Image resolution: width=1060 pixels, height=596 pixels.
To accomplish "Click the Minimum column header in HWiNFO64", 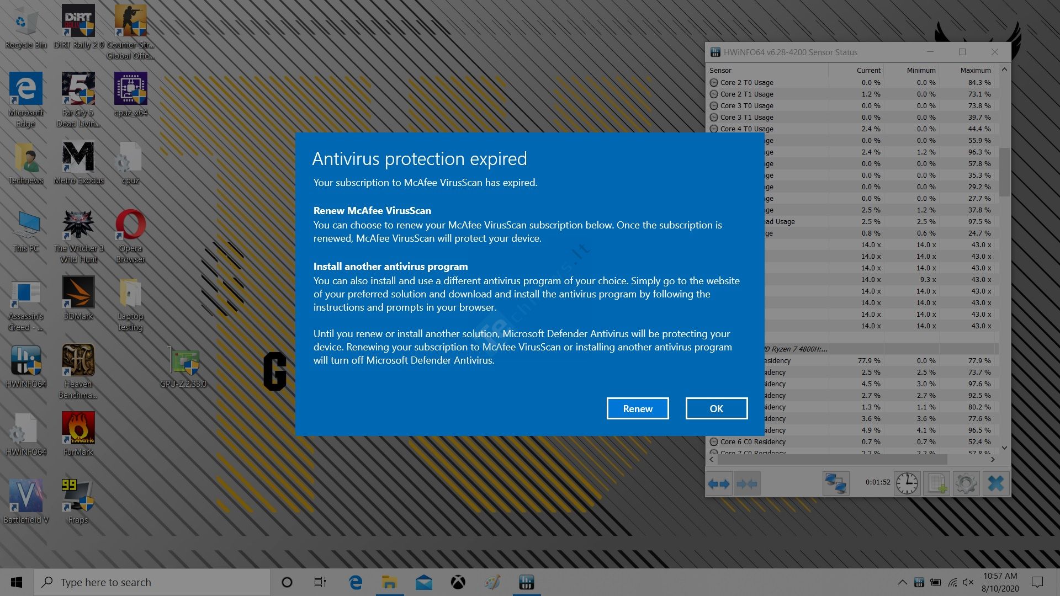I will (x=911, y=70).
